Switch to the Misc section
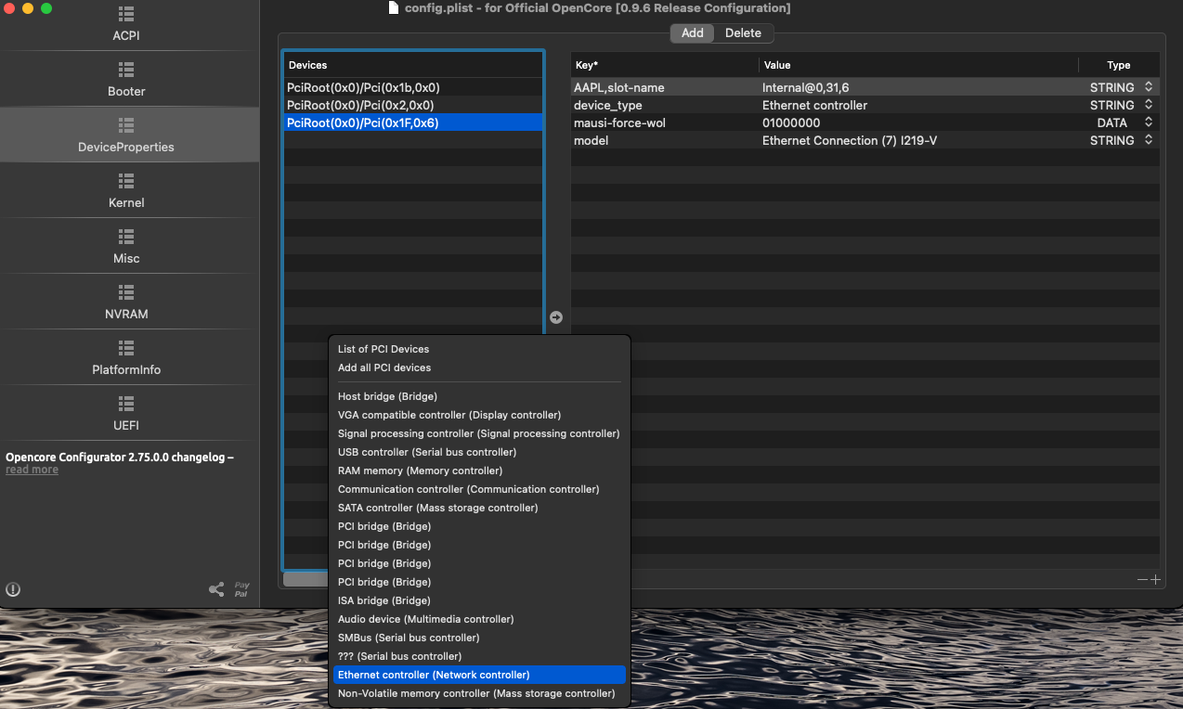The image size is (1183, 709). click(x=126, y=247)
